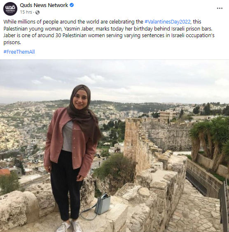Click the blue verified badge
The width and height of the screenshot is (229, 232).
pyautogui.click(x=72, y=5)
